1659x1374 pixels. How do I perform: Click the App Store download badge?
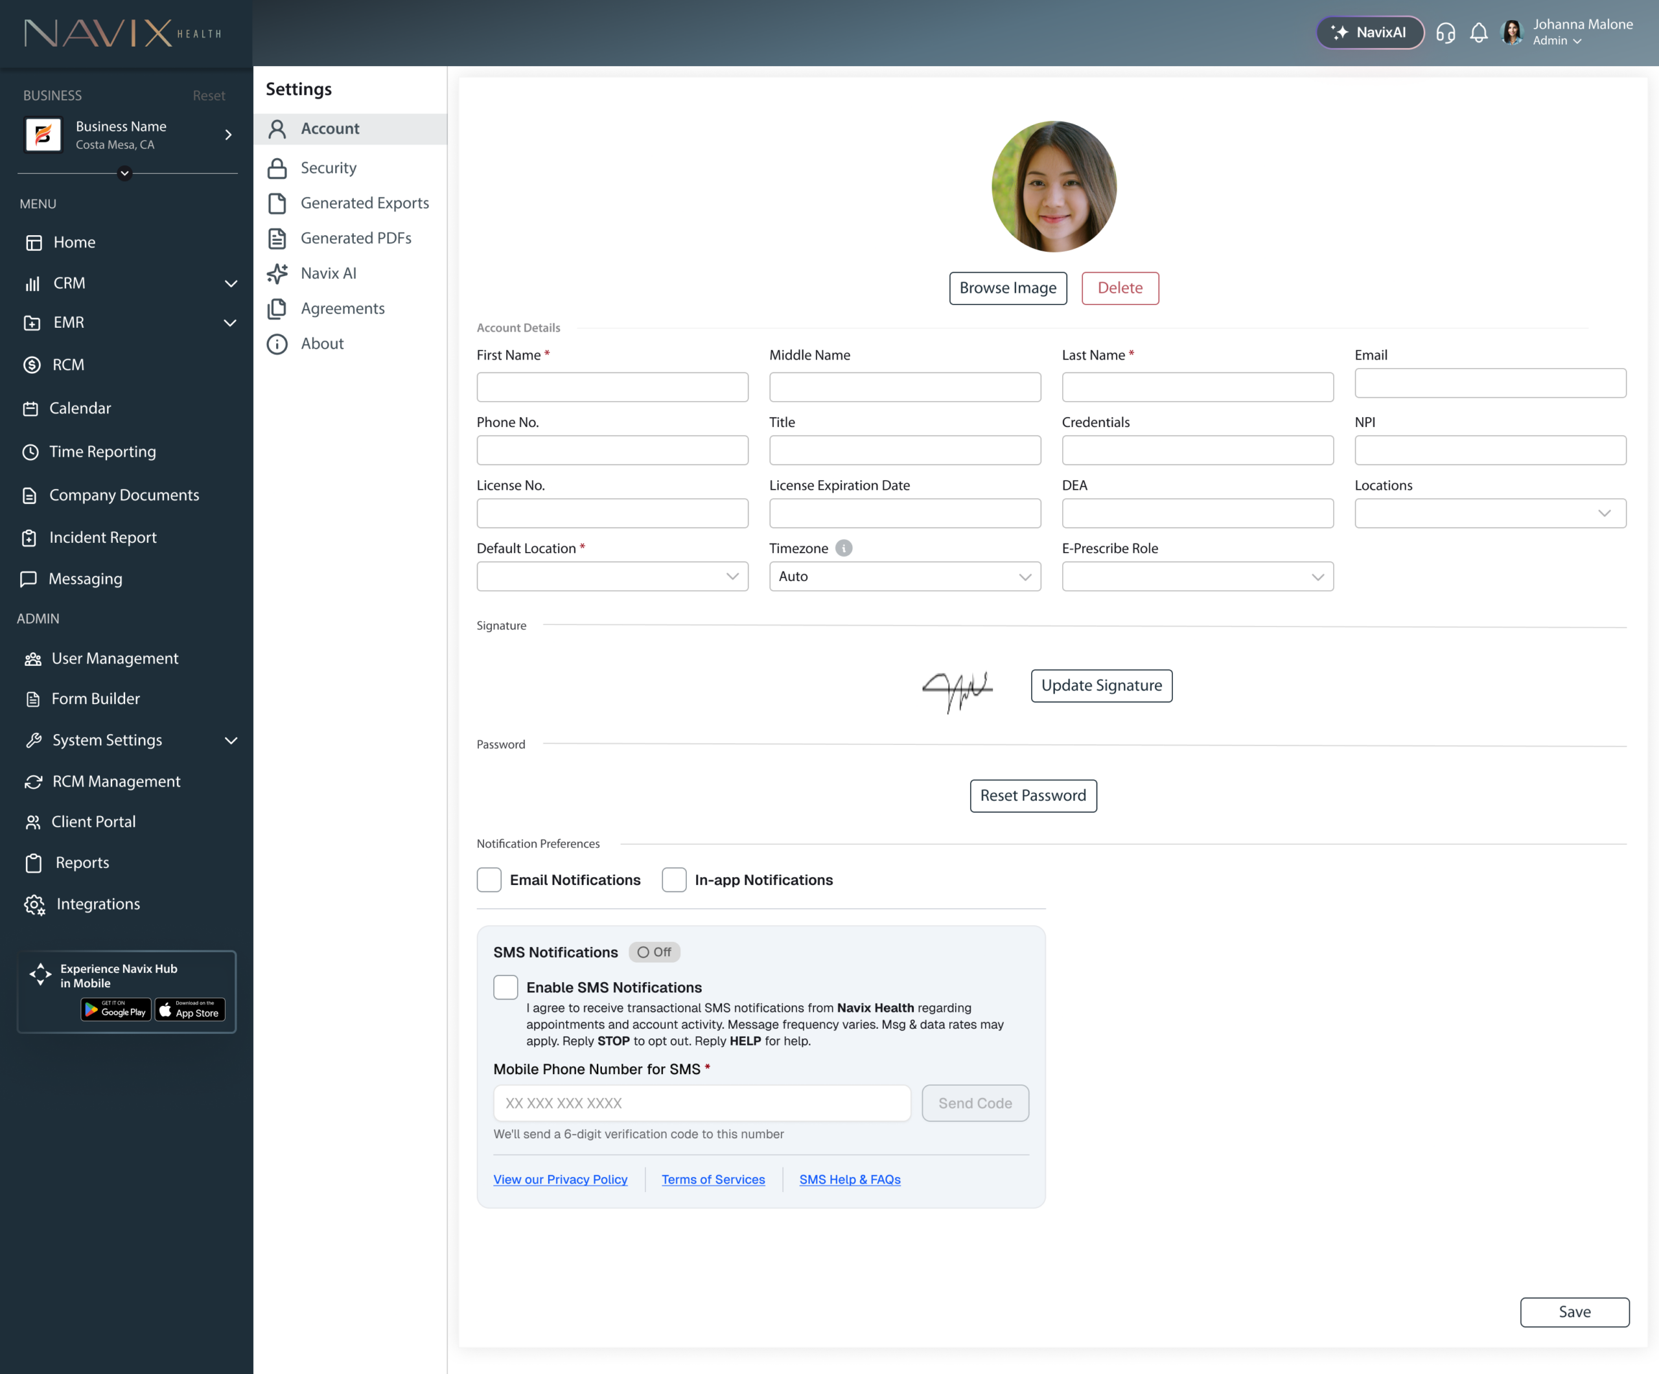point(190,1010)
